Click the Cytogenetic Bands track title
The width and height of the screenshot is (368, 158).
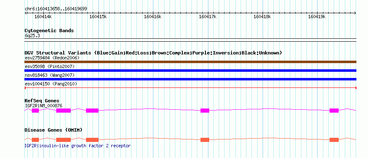pyautogui.click(x=49, y=31)
